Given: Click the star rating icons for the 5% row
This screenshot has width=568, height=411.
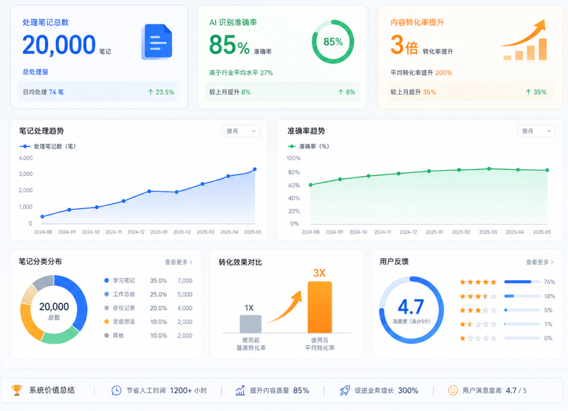Looking at the screenshot, I should point(478,310).
